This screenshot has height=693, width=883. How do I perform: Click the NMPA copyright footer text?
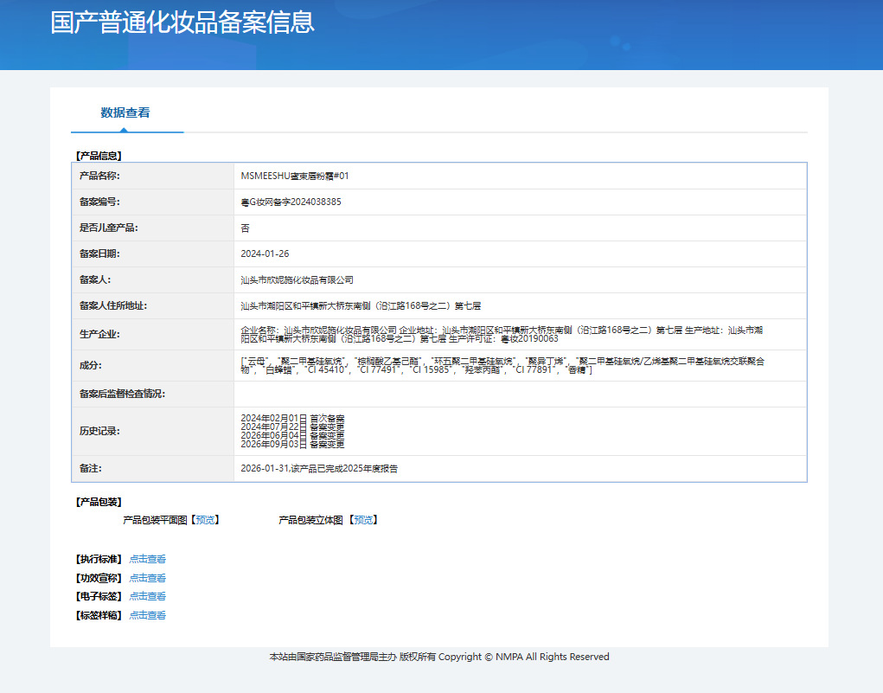[439, 657]
